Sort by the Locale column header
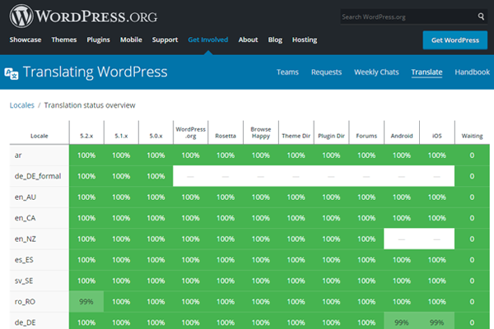The height and width of the screenshot is (329, 494). pyautogui.click(x=39, y=136)
